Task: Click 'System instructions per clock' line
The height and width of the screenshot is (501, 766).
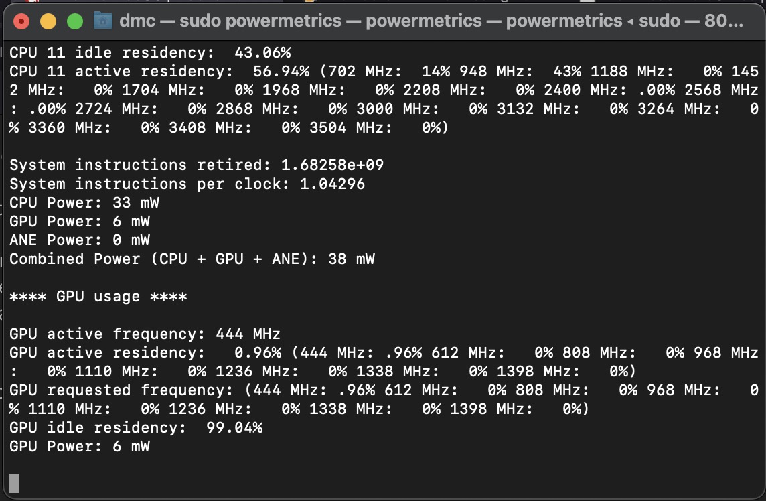Action: (x=187, y=184)
